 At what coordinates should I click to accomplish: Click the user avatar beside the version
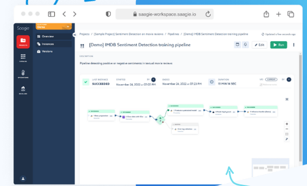[x=289, y=79]
